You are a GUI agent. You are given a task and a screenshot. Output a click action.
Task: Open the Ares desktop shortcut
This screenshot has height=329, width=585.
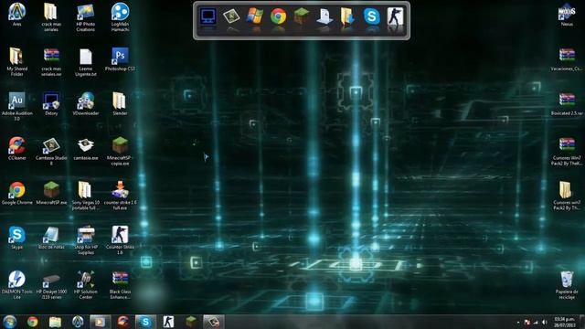coord(16,15)
